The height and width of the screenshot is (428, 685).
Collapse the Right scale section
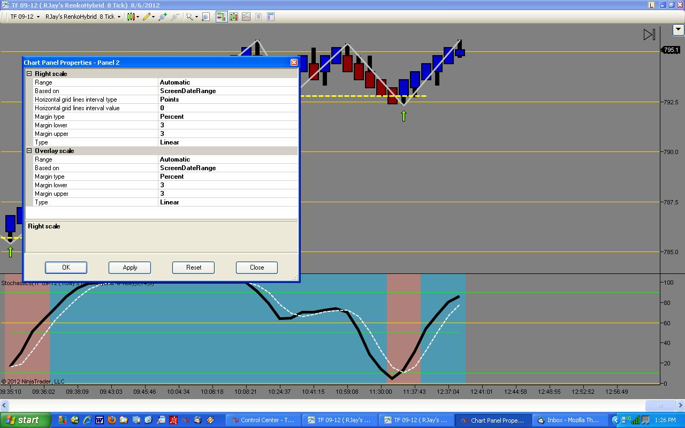click(29, 74)
